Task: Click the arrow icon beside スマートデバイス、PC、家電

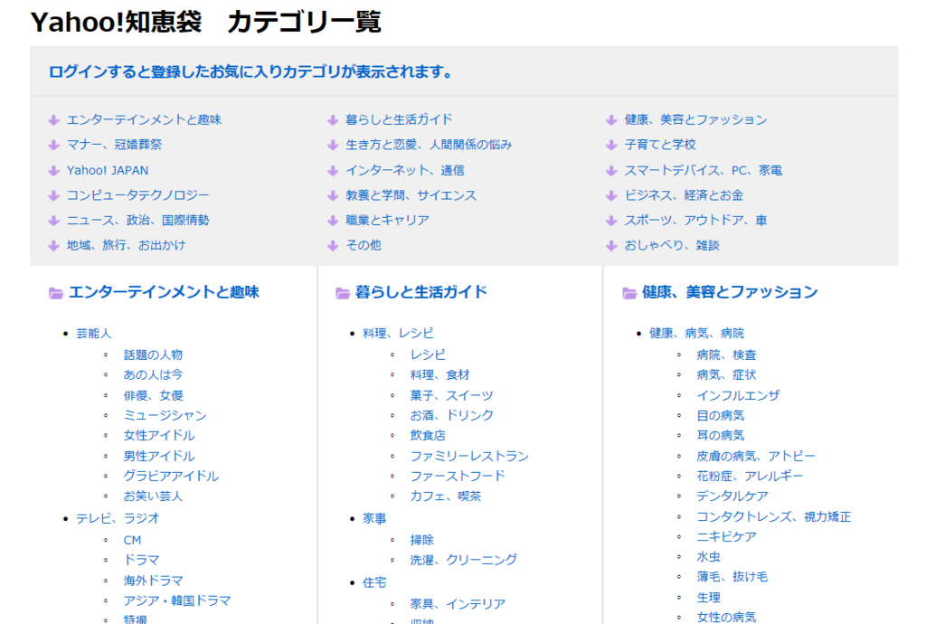Action: pos(612,171)
